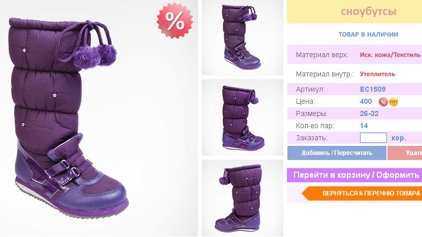Click the size range 26-32
This screenshot has width=422, height=237.
click(369, 113)
